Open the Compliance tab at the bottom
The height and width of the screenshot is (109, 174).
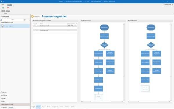coord(55,107)
